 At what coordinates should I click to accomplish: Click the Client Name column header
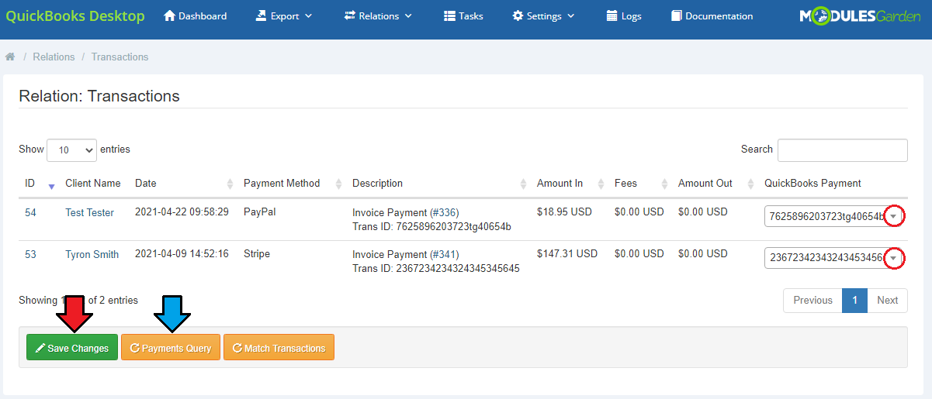tap(93, 184)
